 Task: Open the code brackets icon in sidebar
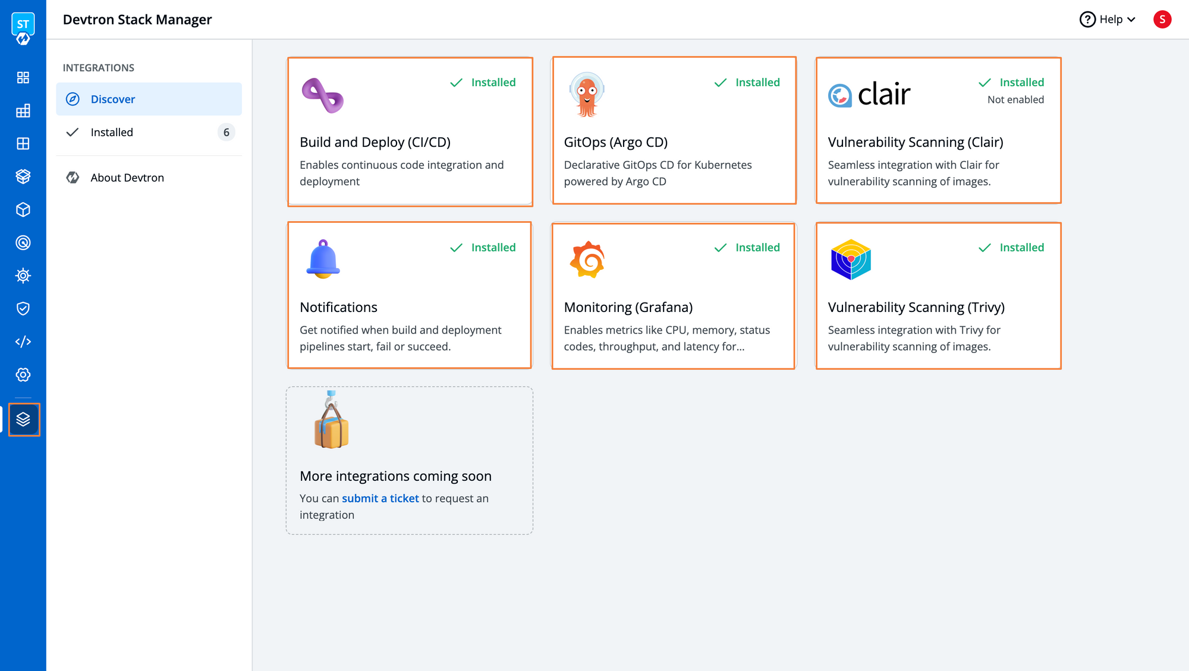click(23, 342)
